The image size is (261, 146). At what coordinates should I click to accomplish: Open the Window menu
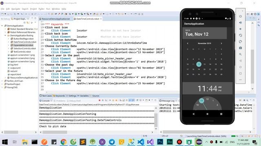pyautogui.click(x=55, y=9)
